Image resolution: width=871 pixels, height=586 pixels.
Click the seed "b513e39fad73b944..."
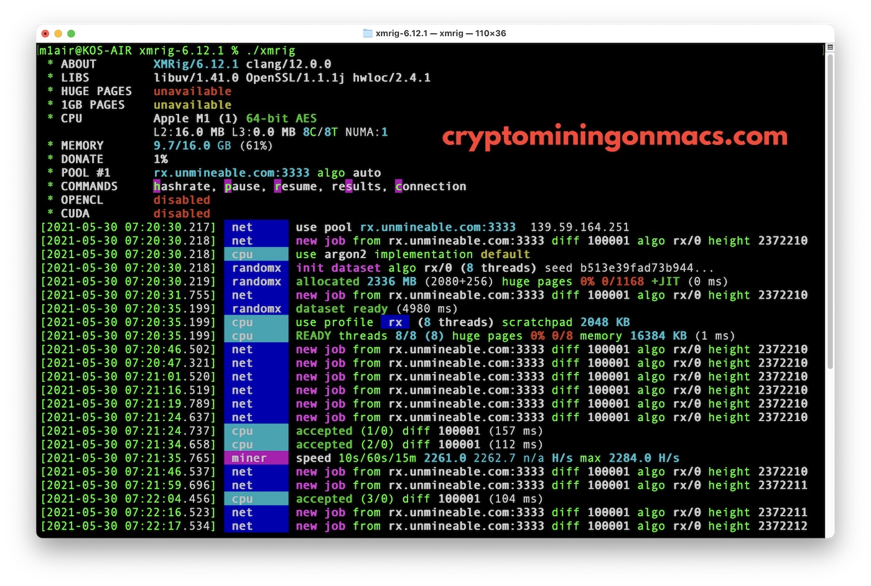pyautogui.click(x=648, y=268)
